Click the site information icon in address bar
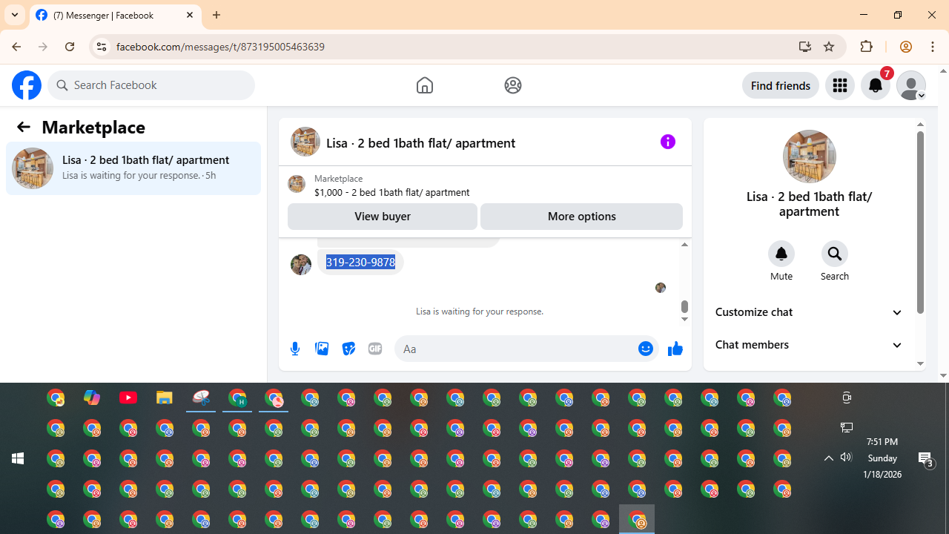 click(x=101, y=47)
